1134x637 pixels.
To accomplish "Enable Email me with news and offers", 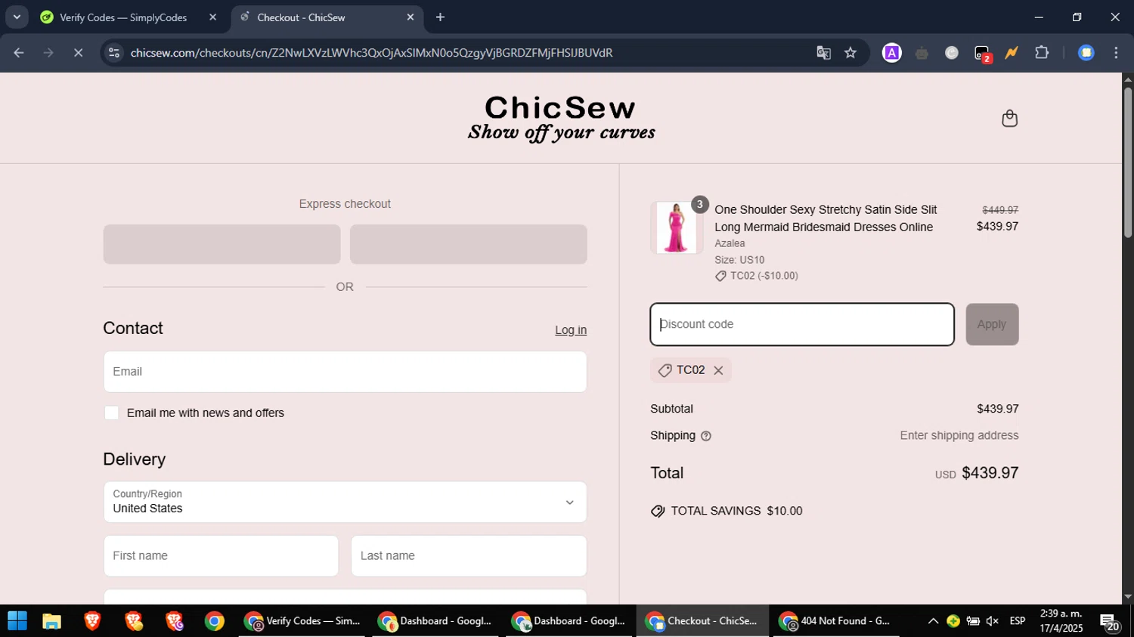I will coord(112,413).
